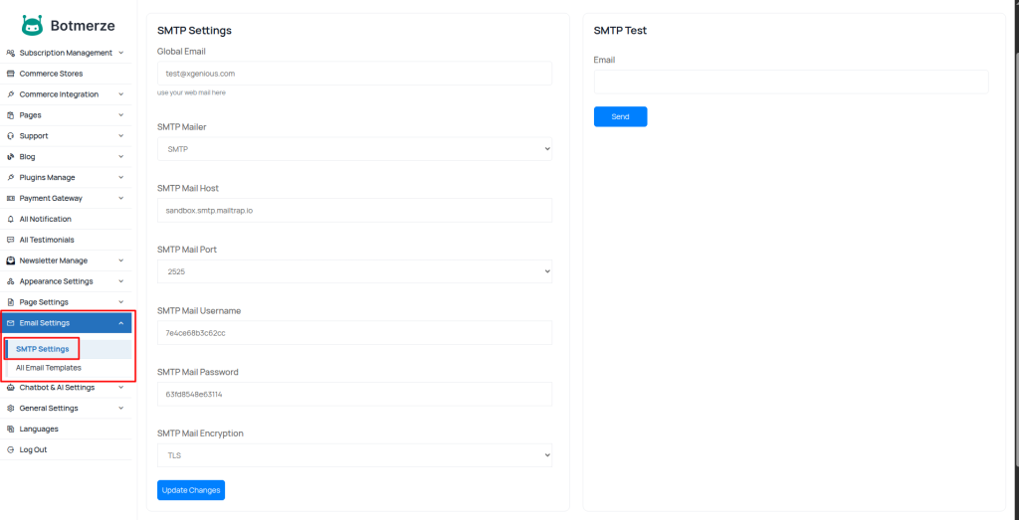The width and height of the screenshot is (1019, 520).
Task: Expand the Subscription Management chevron
Action: (120, 53)
